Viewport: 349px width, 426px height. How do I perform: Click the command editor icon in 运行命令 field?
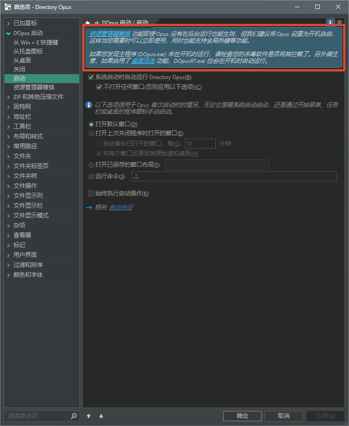[136, 177]
